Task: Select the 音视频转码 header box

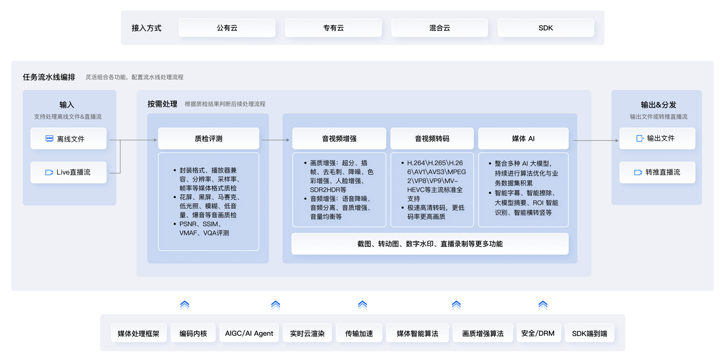Action: 432,139
